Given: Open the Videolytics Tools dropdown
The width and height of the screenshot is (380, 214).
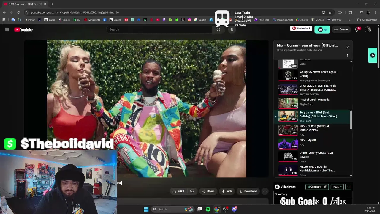Looking at the screenshot, I should point(337,187).
